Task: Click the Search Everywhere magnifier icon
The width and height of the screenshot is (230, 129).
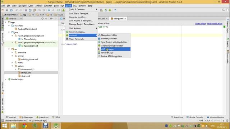Action: (x=223, y=10)
